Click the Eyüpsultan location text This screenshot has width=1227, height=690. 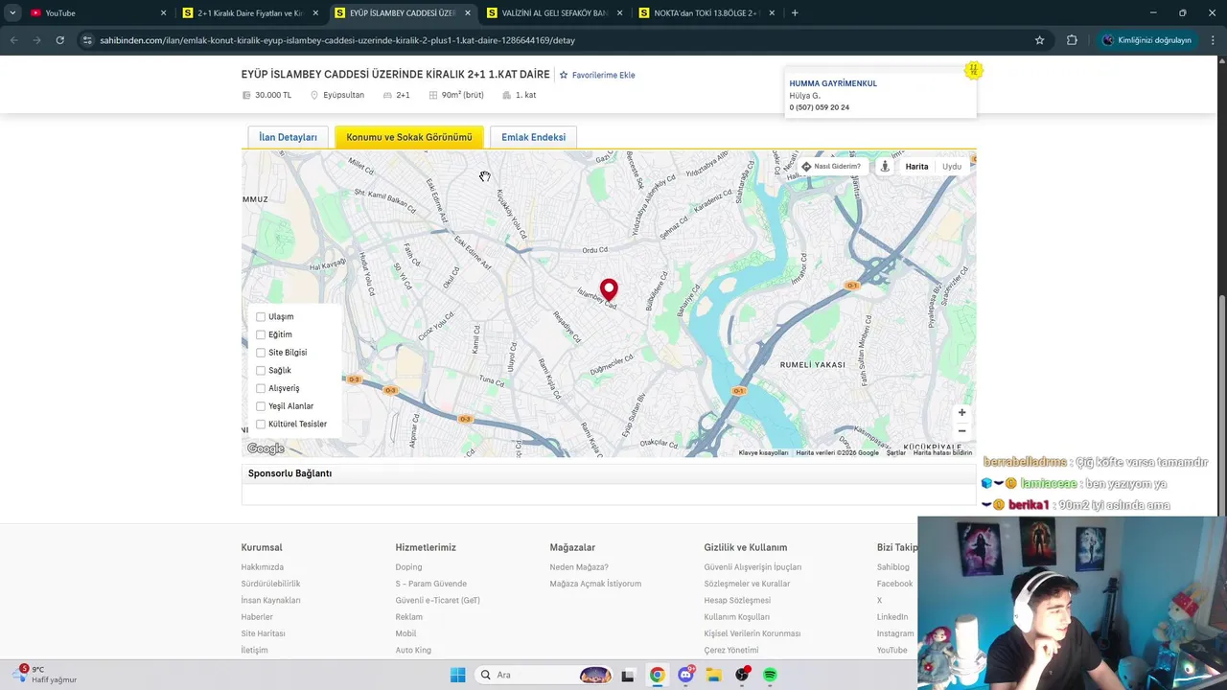point(343,95)
